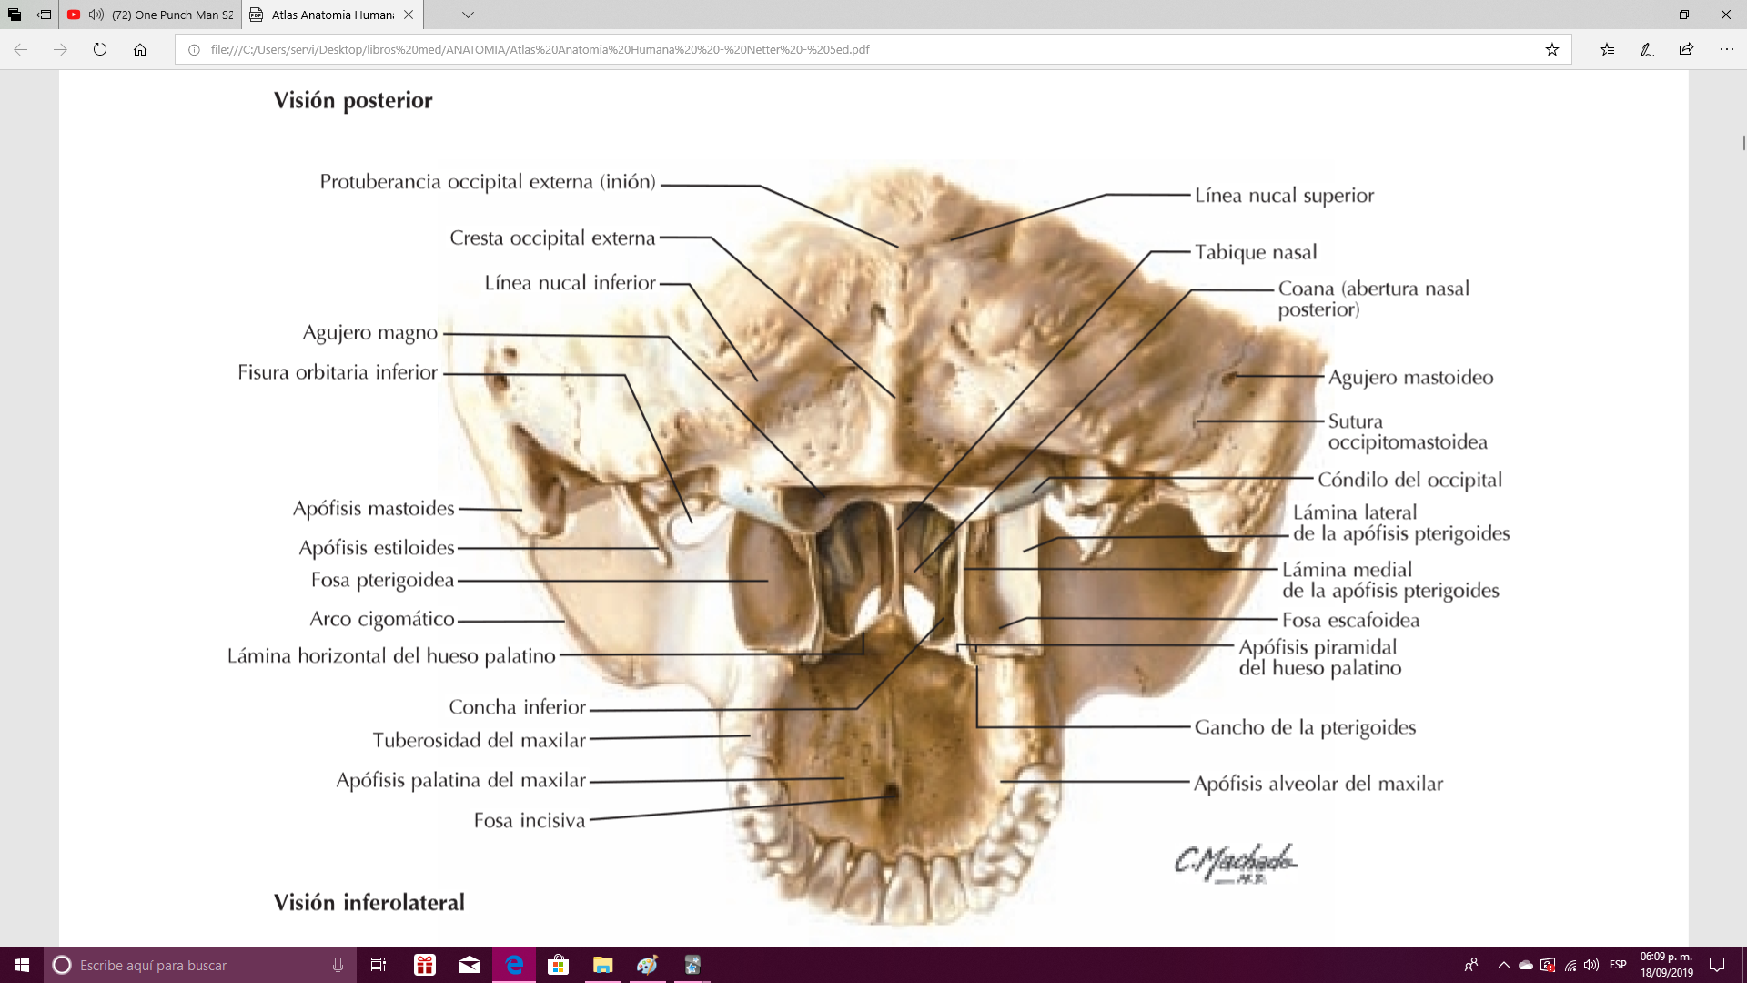Close the Atlas Anatomia Humana tab

click(x=409, y=15)
